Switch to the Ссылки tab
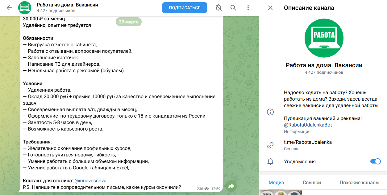Viewport: 387px width, 195px height. pos(312,183)
